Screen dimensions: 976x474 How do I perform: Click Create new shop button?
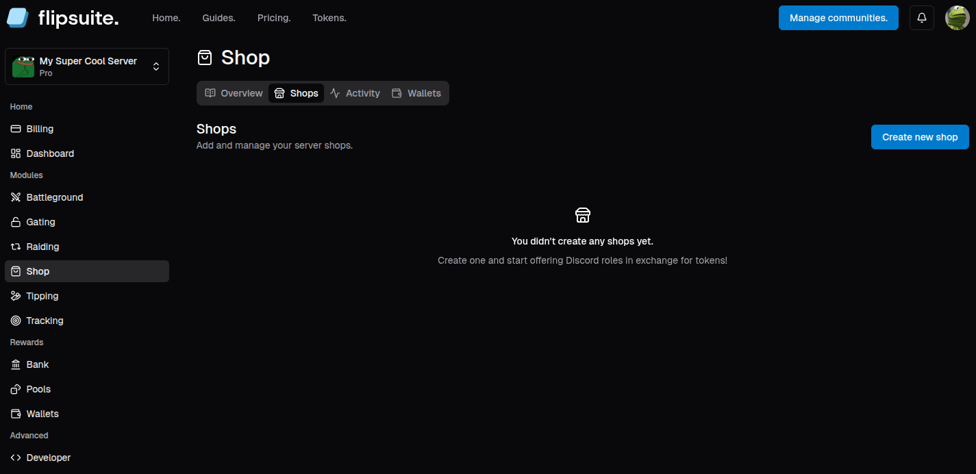tap(920, 137)
